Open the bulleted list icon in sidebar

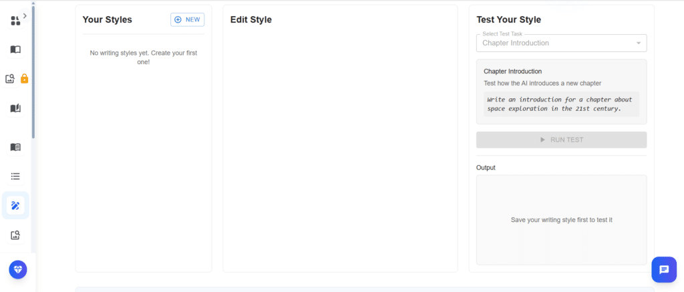15,176
